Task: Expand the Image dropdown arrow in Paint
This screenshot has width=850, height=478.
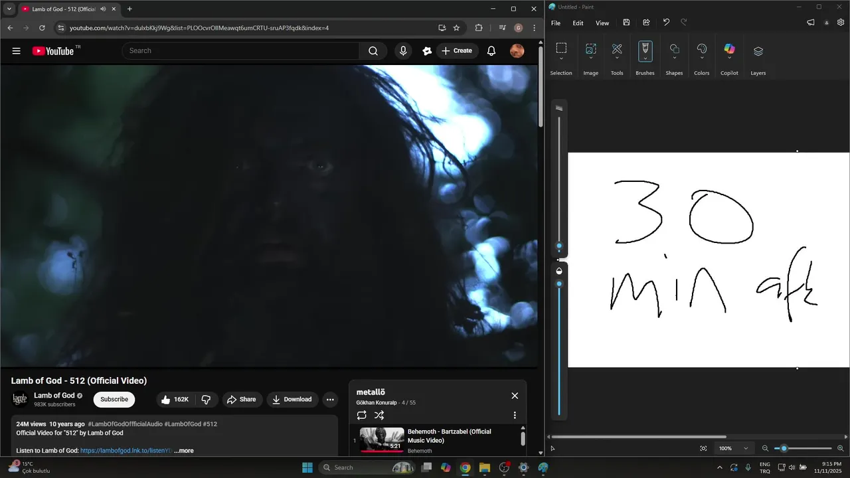Action: (x=590, y=58)
